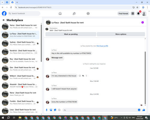Click Mark as pending button

[x=71, y=34]
